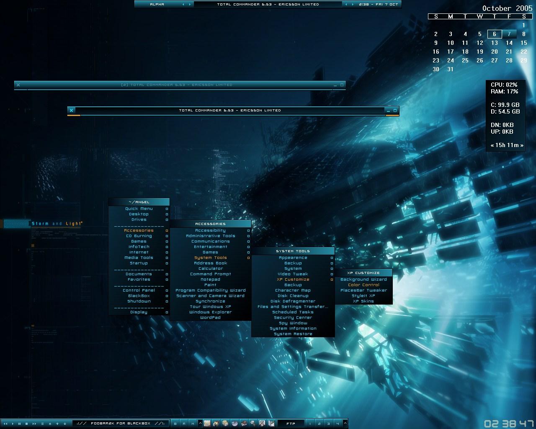Skip to next track in foobar controls
The height and width of the screenshot is (429, 536).
34,424
